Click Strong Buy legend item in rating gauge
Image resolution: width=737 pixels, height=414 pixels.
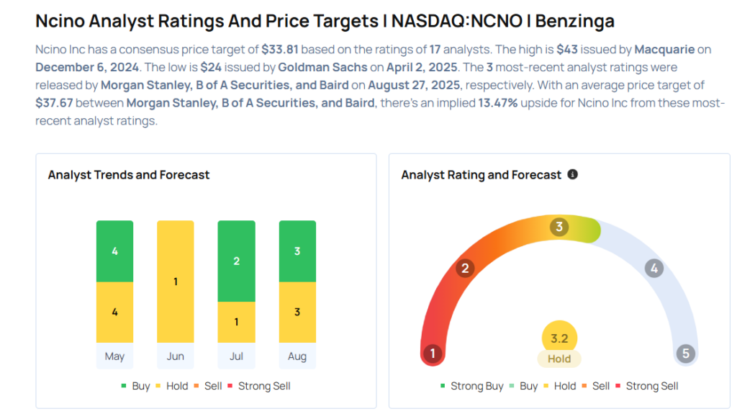pyautogui.click(x=471, y=386)
